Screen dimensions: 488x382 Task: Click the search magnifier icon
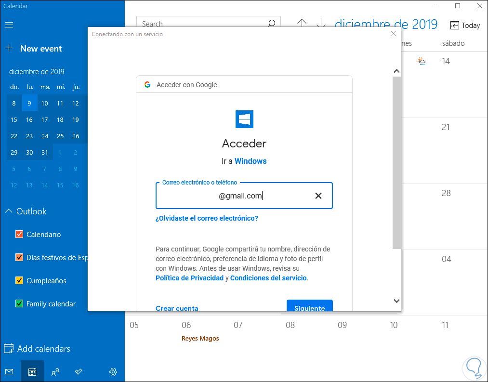pos(271,23)
